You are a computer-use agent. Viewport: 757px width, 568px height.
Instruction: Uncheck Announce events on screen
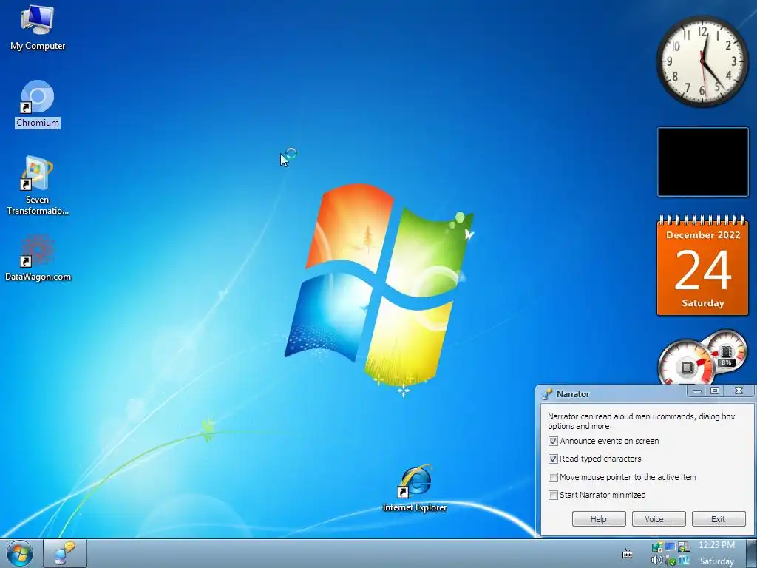(x=553, y=441)
